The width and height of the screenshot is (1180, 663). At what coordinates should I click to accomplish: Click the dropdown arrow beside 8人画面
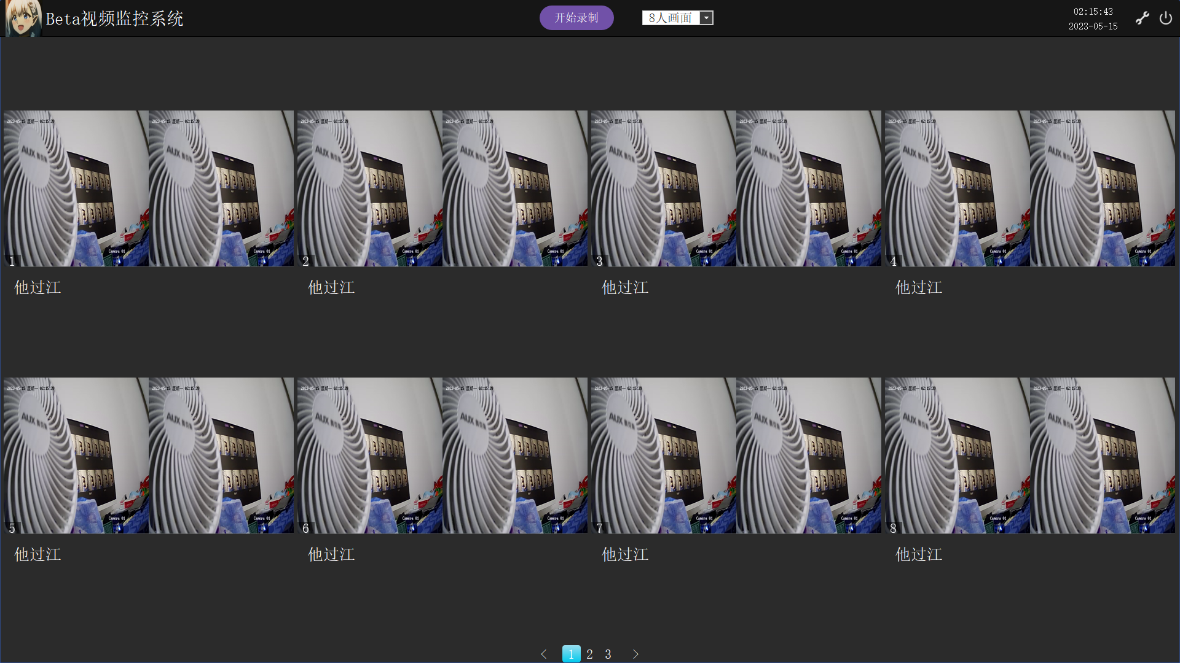[x=707, y=18]
